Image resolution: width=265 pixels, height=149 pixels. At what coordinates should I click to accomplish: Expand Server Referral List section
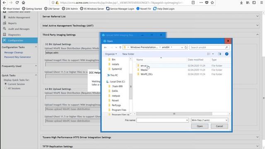[257, 17]
